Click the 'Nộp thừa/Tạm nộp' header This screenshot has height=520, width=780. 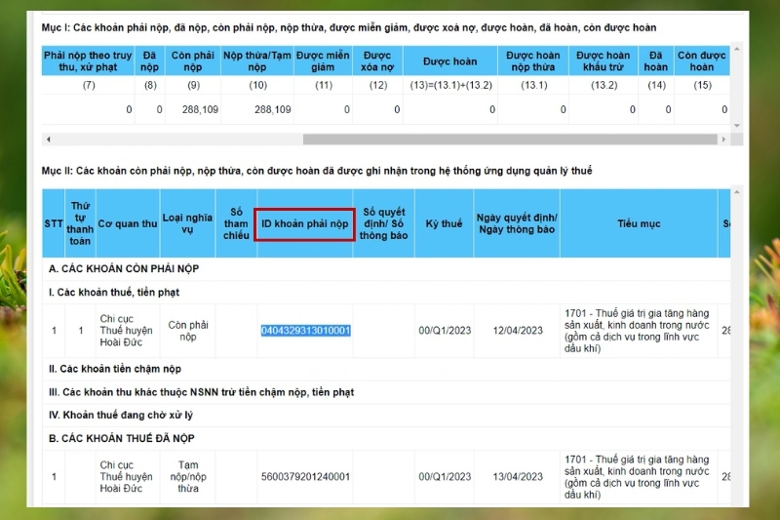point(257,60)
